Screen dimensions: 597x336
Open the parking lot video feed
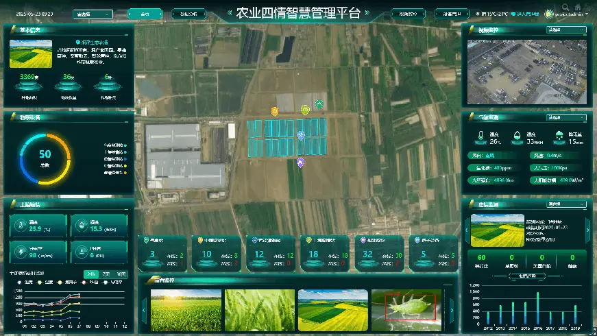pos(527,71)
